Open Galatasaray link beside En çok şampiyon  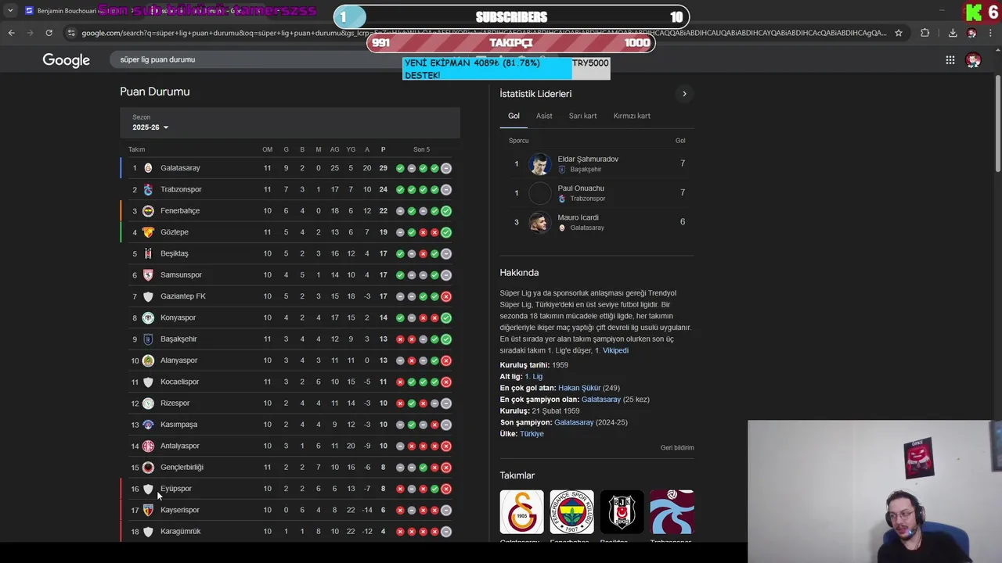click(x=601, y=400)
